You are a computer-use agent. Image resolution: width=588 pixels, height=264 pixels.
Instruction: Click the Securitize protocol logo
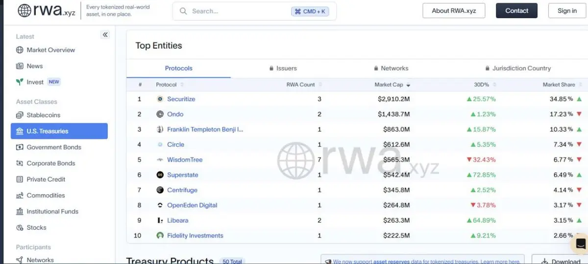click(x=160, y=99)
